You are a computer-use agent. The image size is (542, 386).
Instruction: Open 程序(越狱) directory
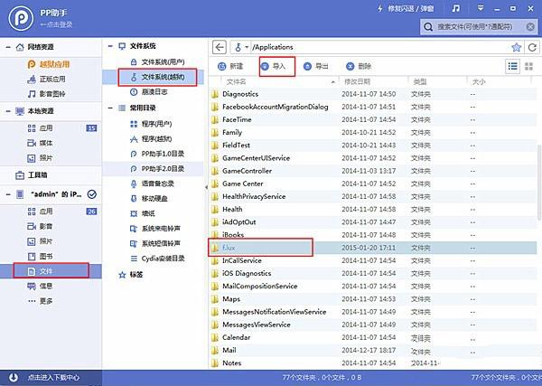tap(151, 139)
